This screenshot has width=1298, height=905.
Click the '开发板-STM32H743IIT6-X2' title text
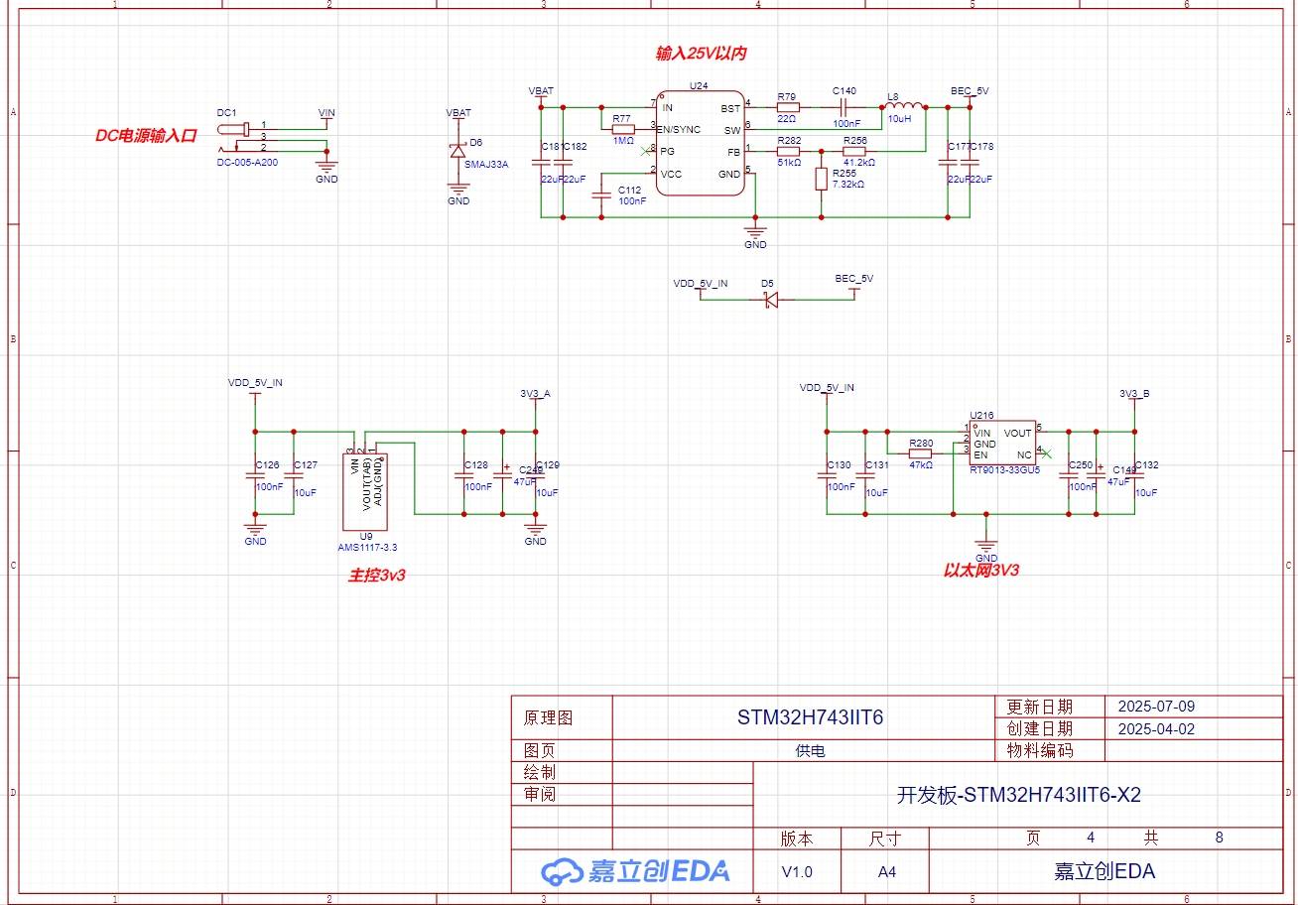pos(1019,795)
